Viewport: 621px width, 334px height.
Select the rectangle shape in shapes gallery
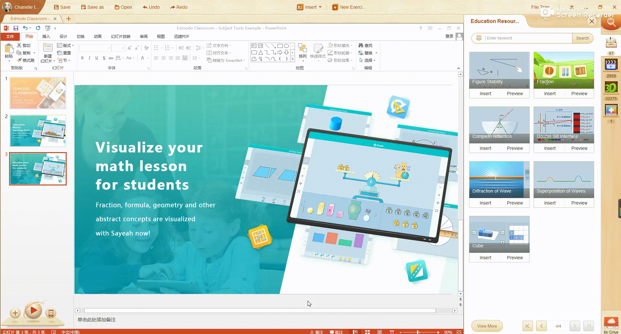pyautogui.click(x=280, y=46)
